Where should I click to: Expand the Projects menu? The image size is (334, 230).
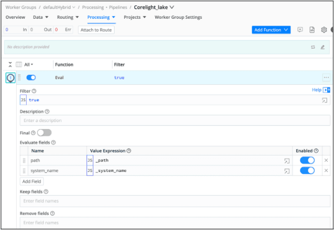point(135,17)
